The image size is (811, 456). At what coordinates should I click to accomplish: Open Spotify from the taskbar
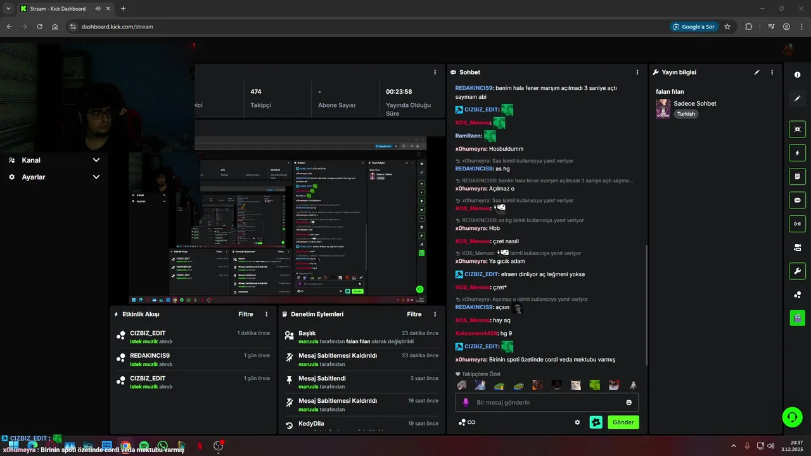[144, 446]
